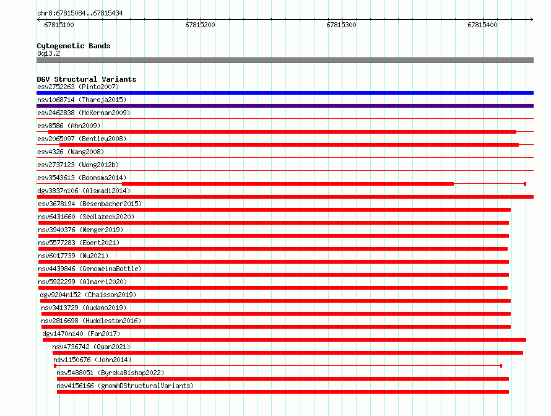Viewport: 551px width, 416px height.
Task: Click the DGV Structural Variants track title
Action: pyautogui.click(x=87, y=79)
